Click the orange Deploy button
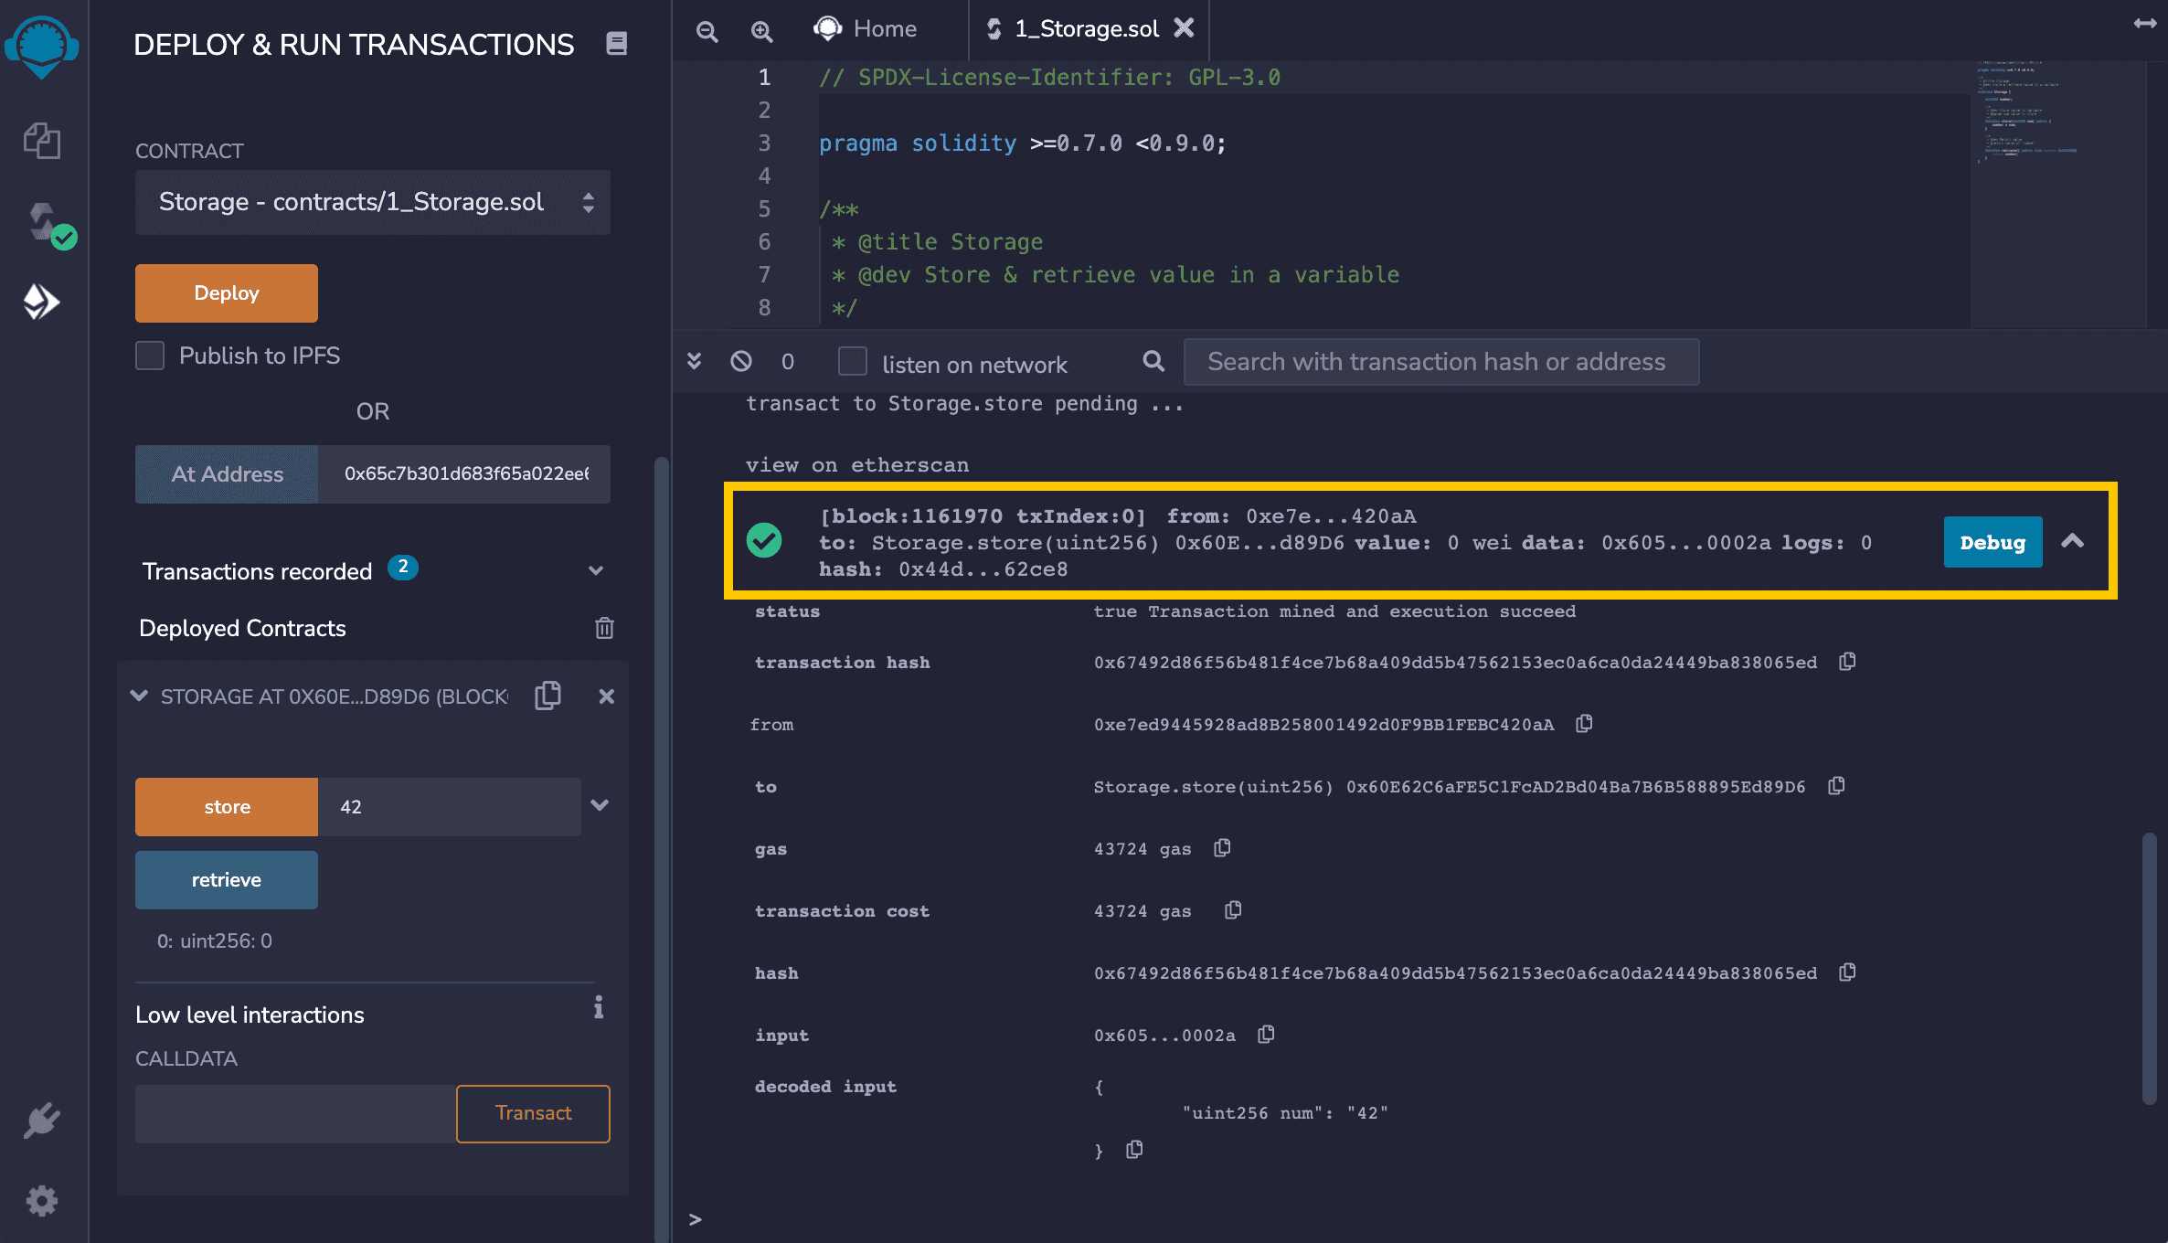This screenshot has width=2168, height=1243. click(x=226, y=293)
